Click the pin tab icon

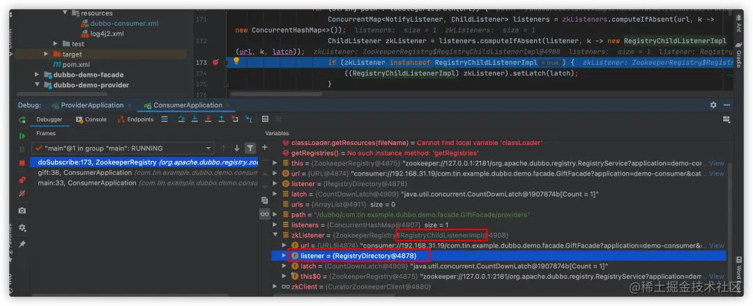(22, 244)
